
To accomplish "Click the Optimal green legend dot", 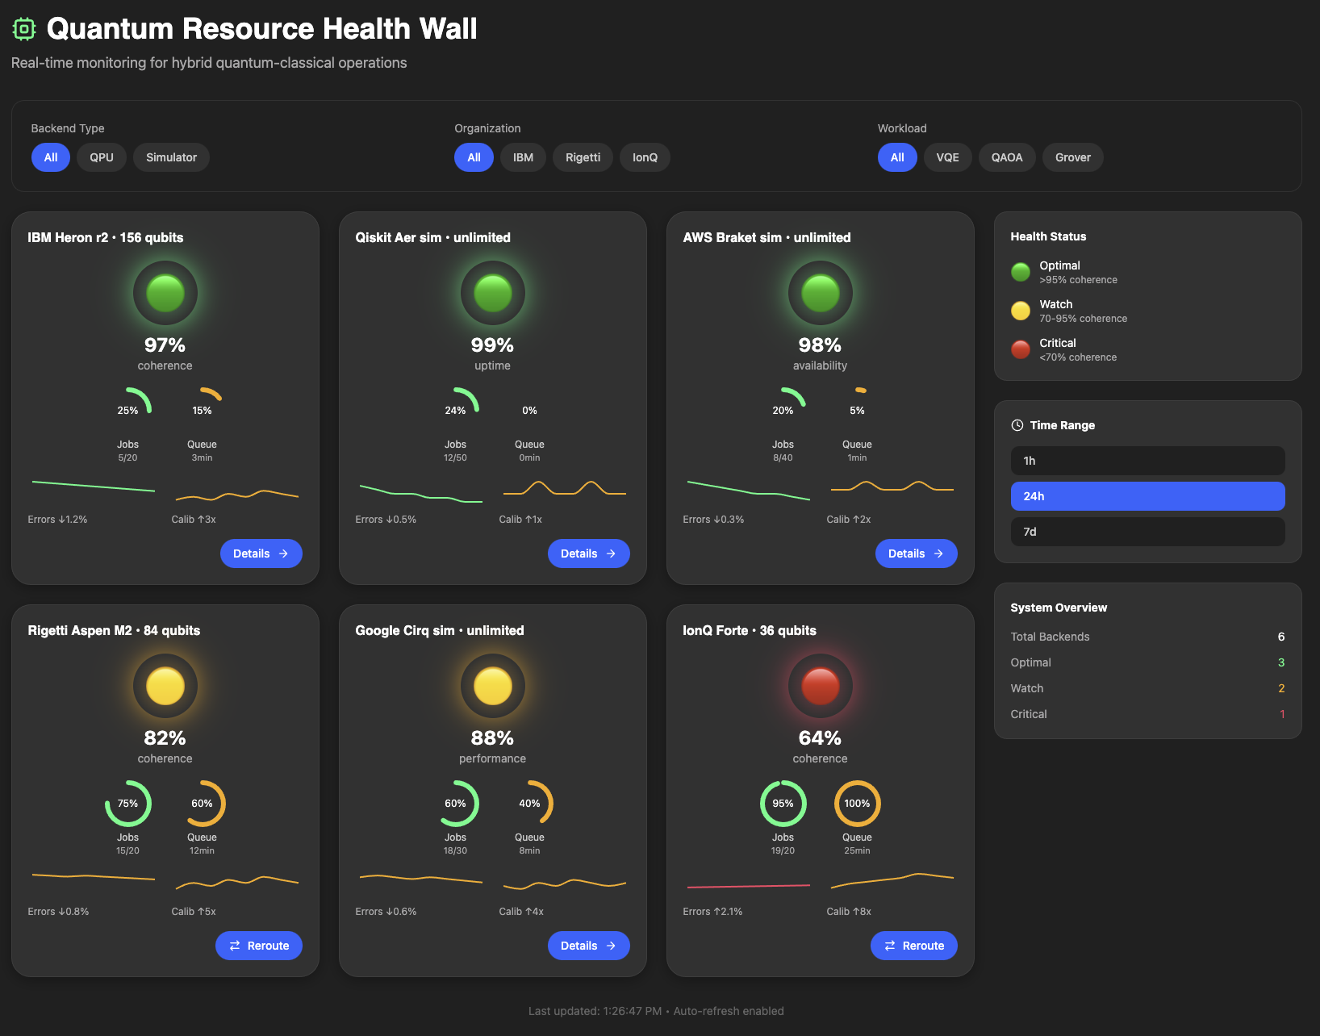I will tap(1021, 272).
